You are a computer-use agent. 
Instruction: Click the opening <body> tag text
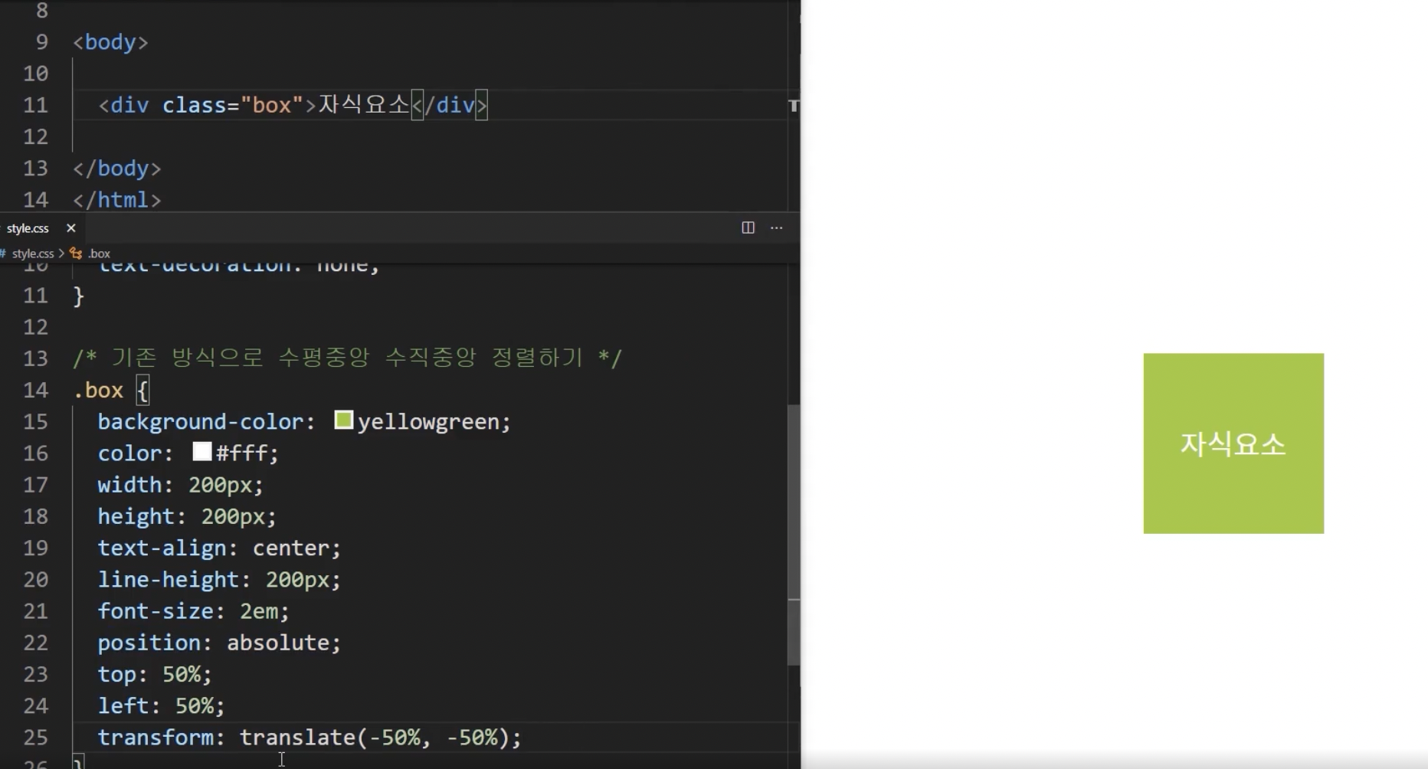pos(110,42)
